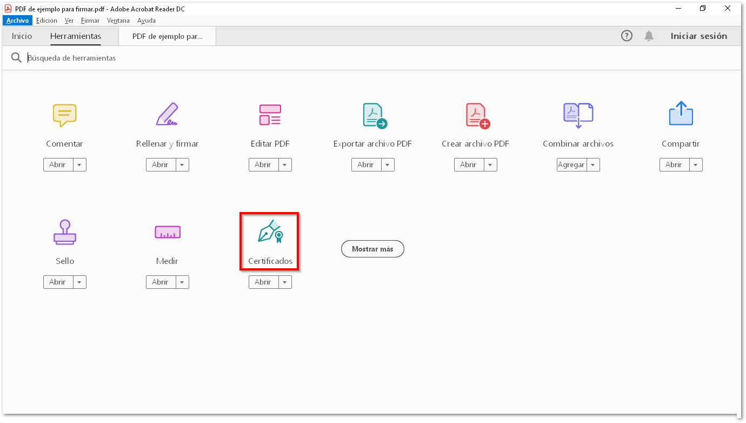The image size is (746, 423).
Task: Expand the Medir Abrir dropdown arrow
Action: click(x=182, y=282)
